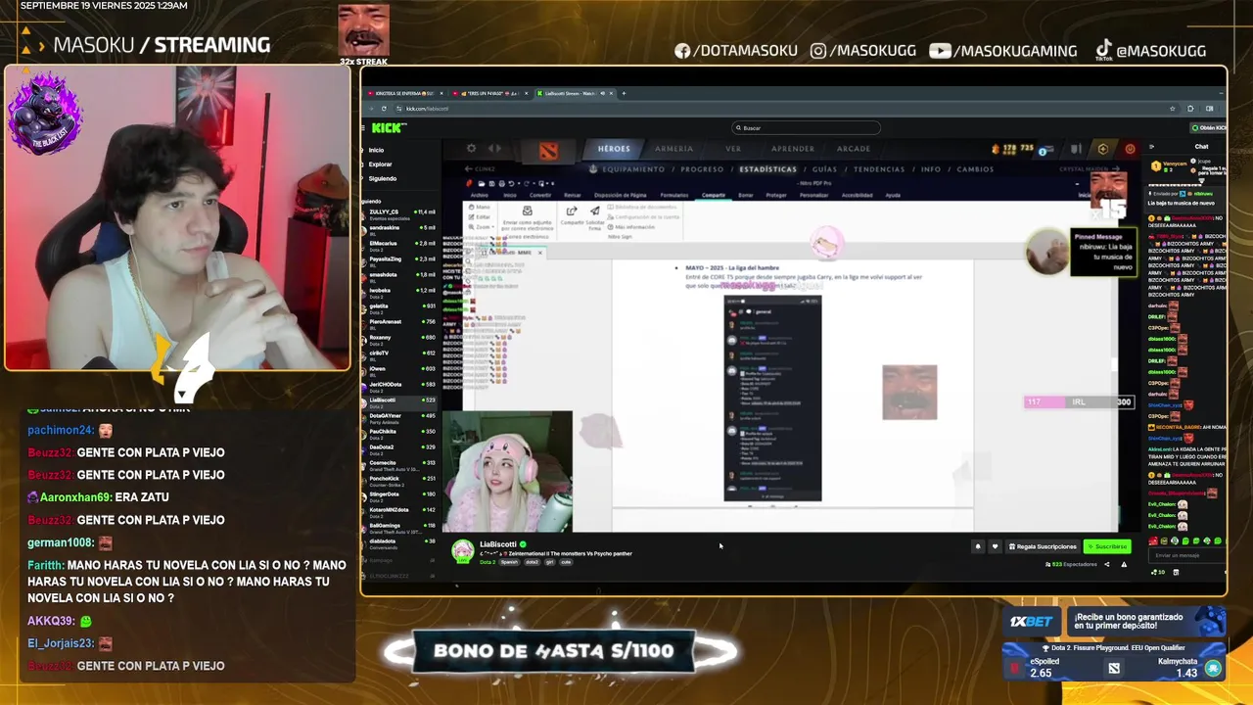The width and height of the screenshot is (1253, 705).
Task: Click the green Suscribirse button
Action: click(x=1107, y=546)
